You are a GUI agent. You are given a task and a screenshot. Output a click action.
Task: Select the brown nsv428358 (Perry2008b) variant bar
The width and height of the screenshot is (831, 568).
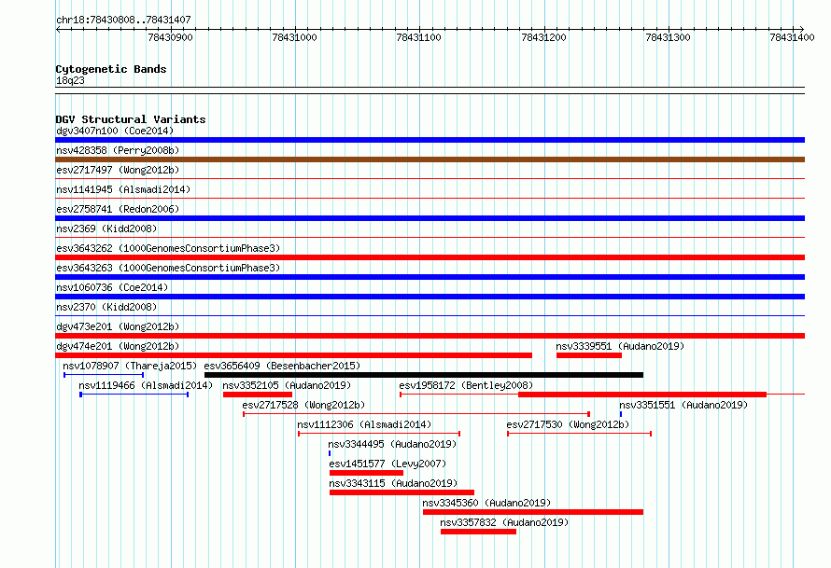tap(430, 159)
